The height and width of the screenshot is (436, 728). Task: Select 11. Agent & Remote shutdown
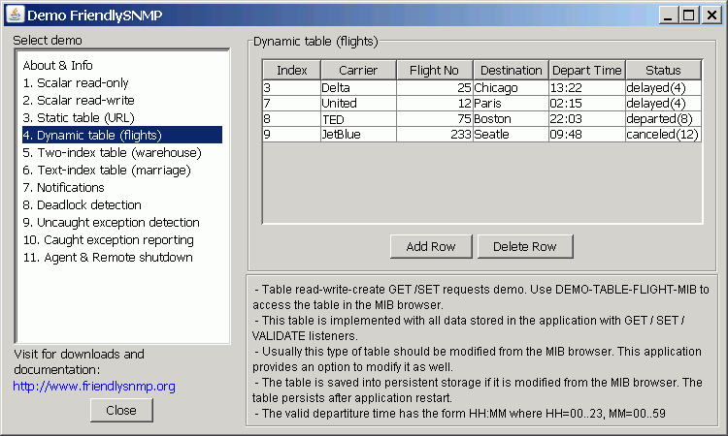pos(122,257)
